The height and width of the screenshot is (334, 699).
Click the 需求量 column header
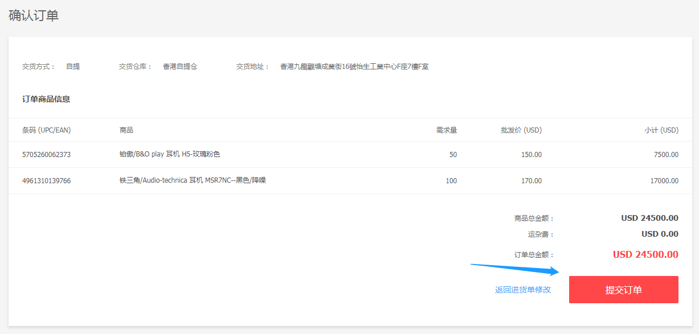446,130
